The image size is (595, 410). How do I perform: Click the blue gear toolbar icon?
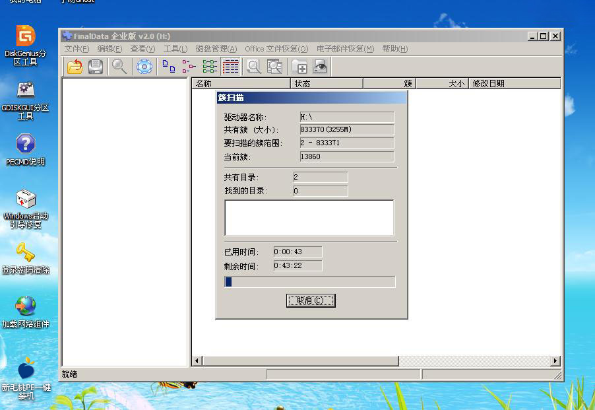(144, 67)
